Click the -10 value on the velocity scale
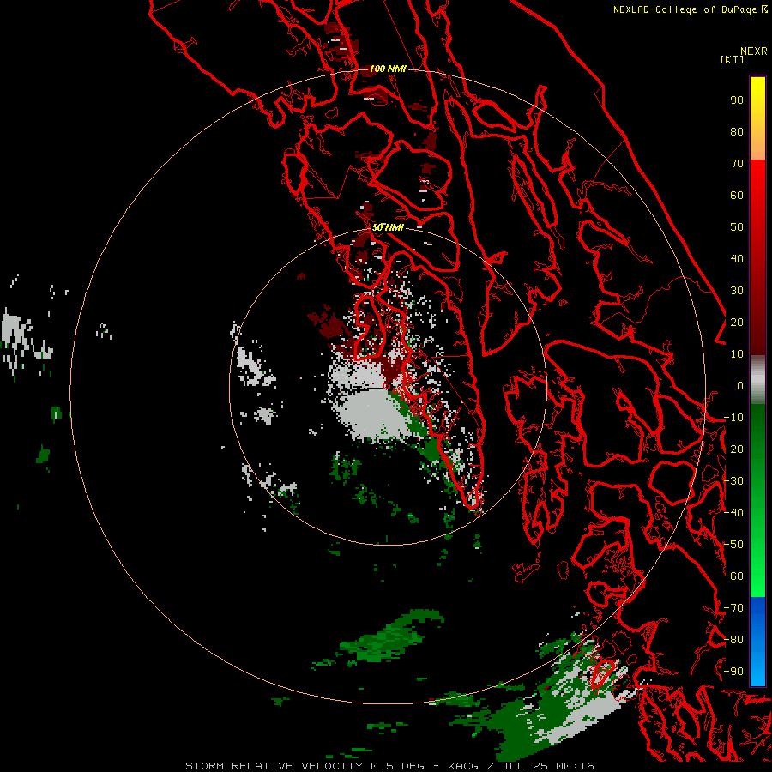Viewport: 772px width, 772px height. [x=733, y=418]
